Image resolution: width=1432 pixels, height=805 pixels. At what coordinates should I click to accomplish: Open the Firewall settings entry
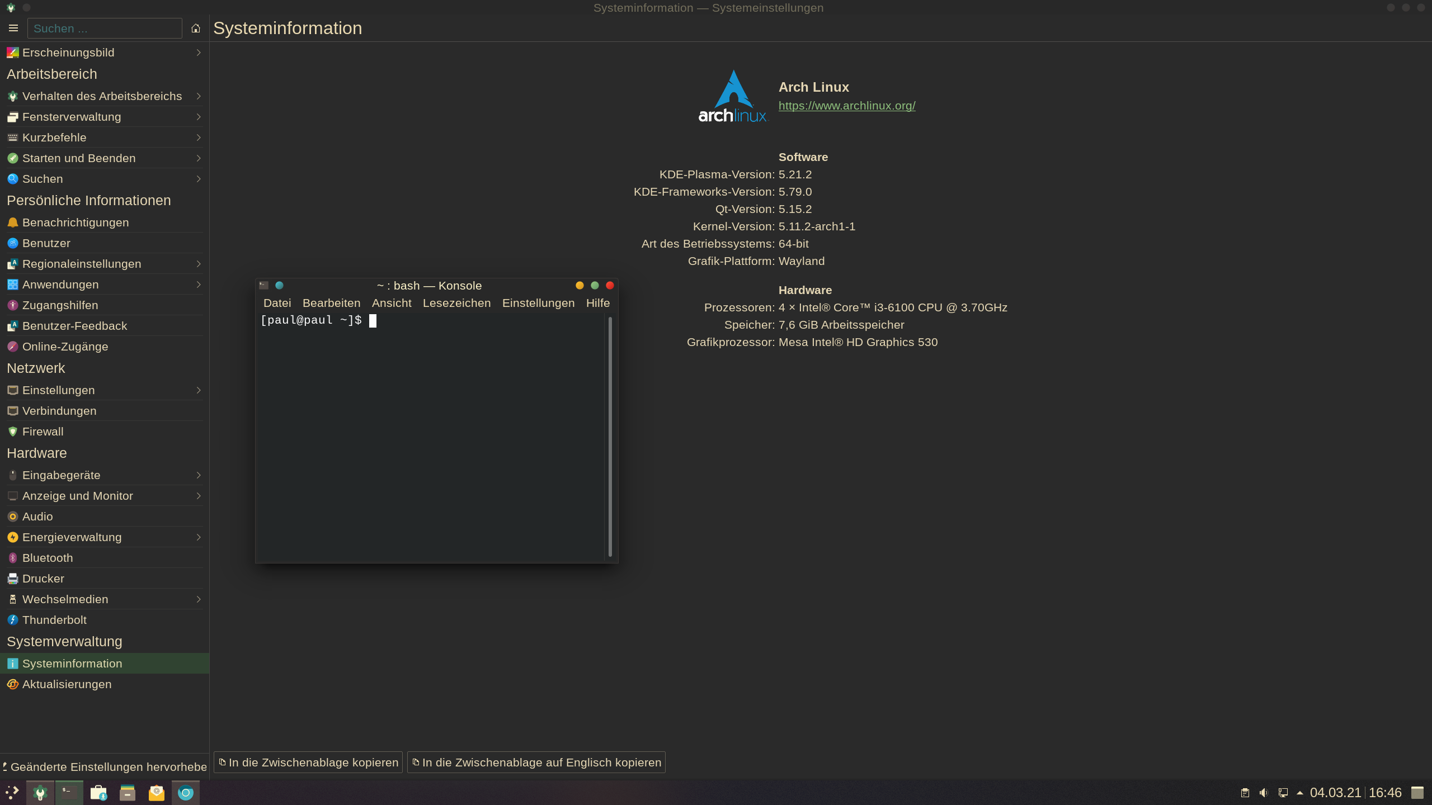43,431
